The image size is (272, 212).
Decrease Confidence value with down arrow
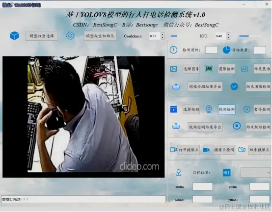(x=163, y=38)
